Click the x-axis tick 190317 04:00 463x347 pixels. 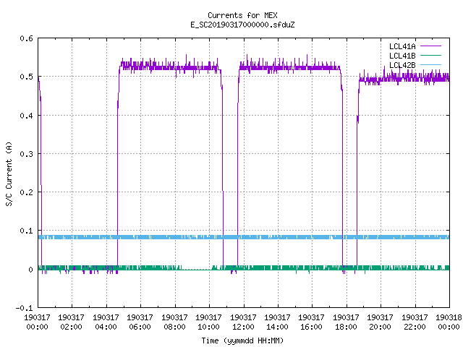click(x=106, y=322)
